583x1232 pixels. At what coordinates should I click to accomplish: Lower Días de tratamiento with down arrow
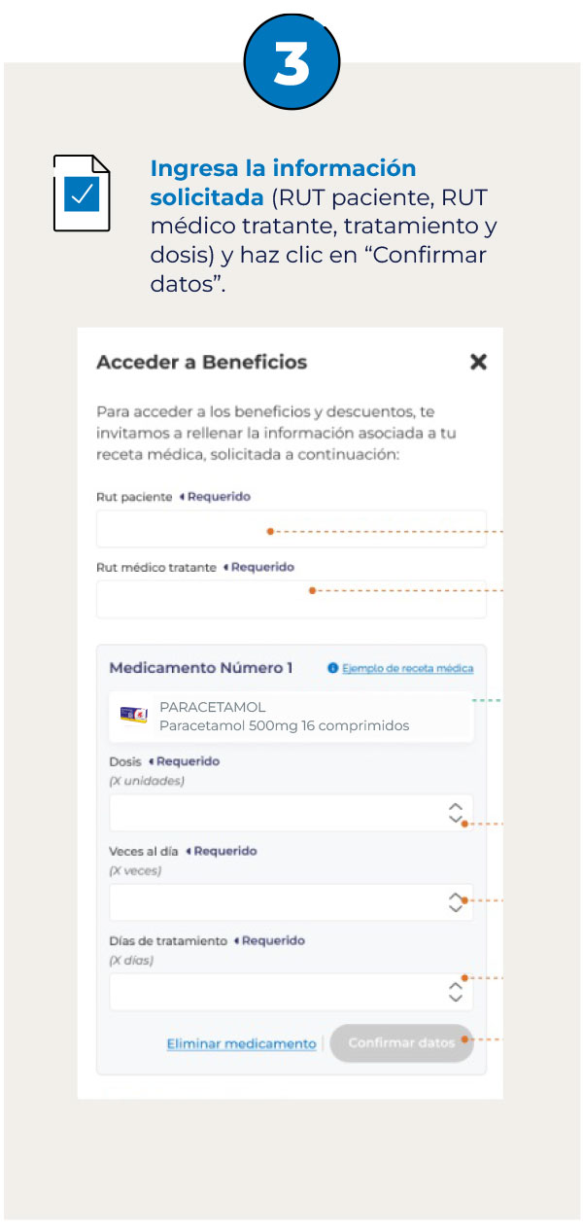(x=455, y=999)
